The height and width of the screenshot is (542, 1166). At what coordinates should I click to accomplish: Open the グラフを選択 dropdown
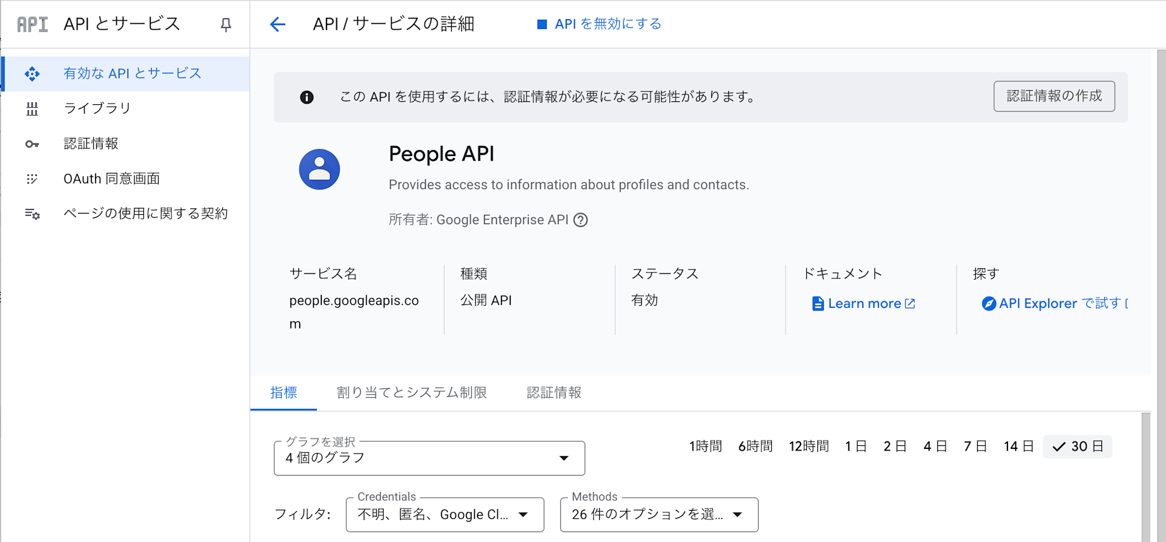click(429, 458)
